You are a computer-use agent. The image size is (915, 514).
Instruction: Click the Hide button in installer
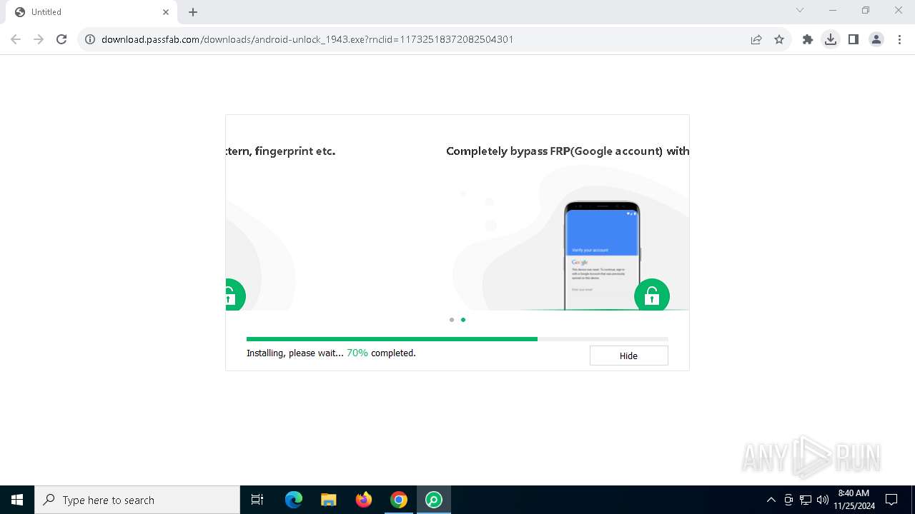coord(628,356)
